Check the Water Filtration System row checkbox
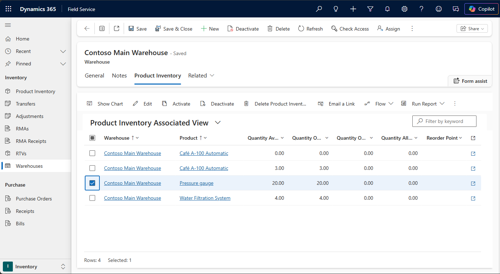The image size is (500, 274). (92, 198)
